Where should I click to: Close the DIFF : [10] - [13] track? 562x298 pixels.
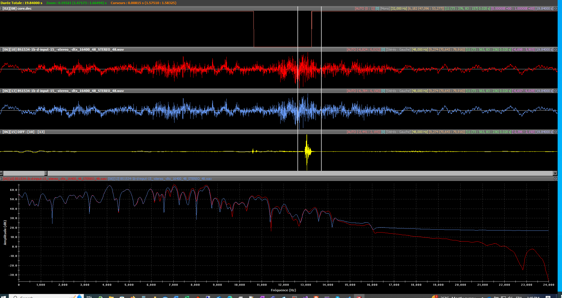tap(556, 132)
